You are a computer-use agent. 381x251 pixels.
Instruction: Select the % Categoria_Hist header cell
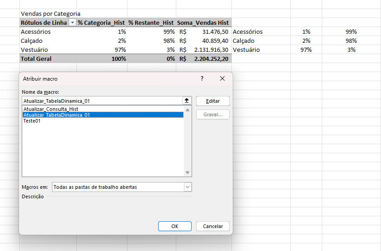click(x=102, y=23)
